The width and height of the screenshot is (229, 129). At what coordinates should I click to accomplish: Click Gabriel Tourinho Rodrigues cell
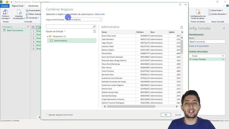(118, 103)
